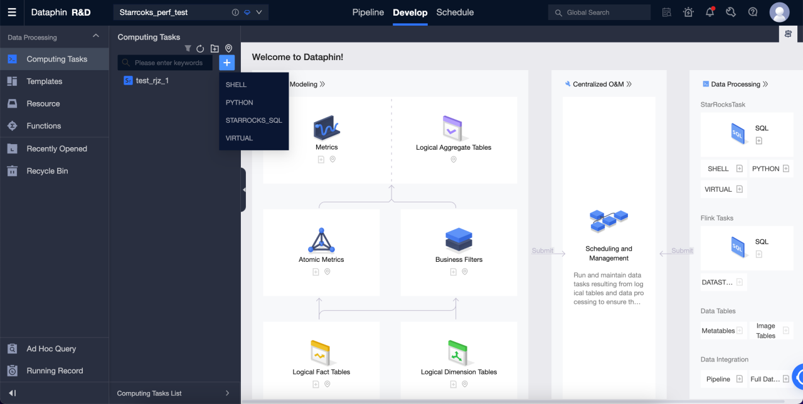The image size is (803, 404).
Task: Click the wrench settings icon in the top bar
Action: coord(731,12)
